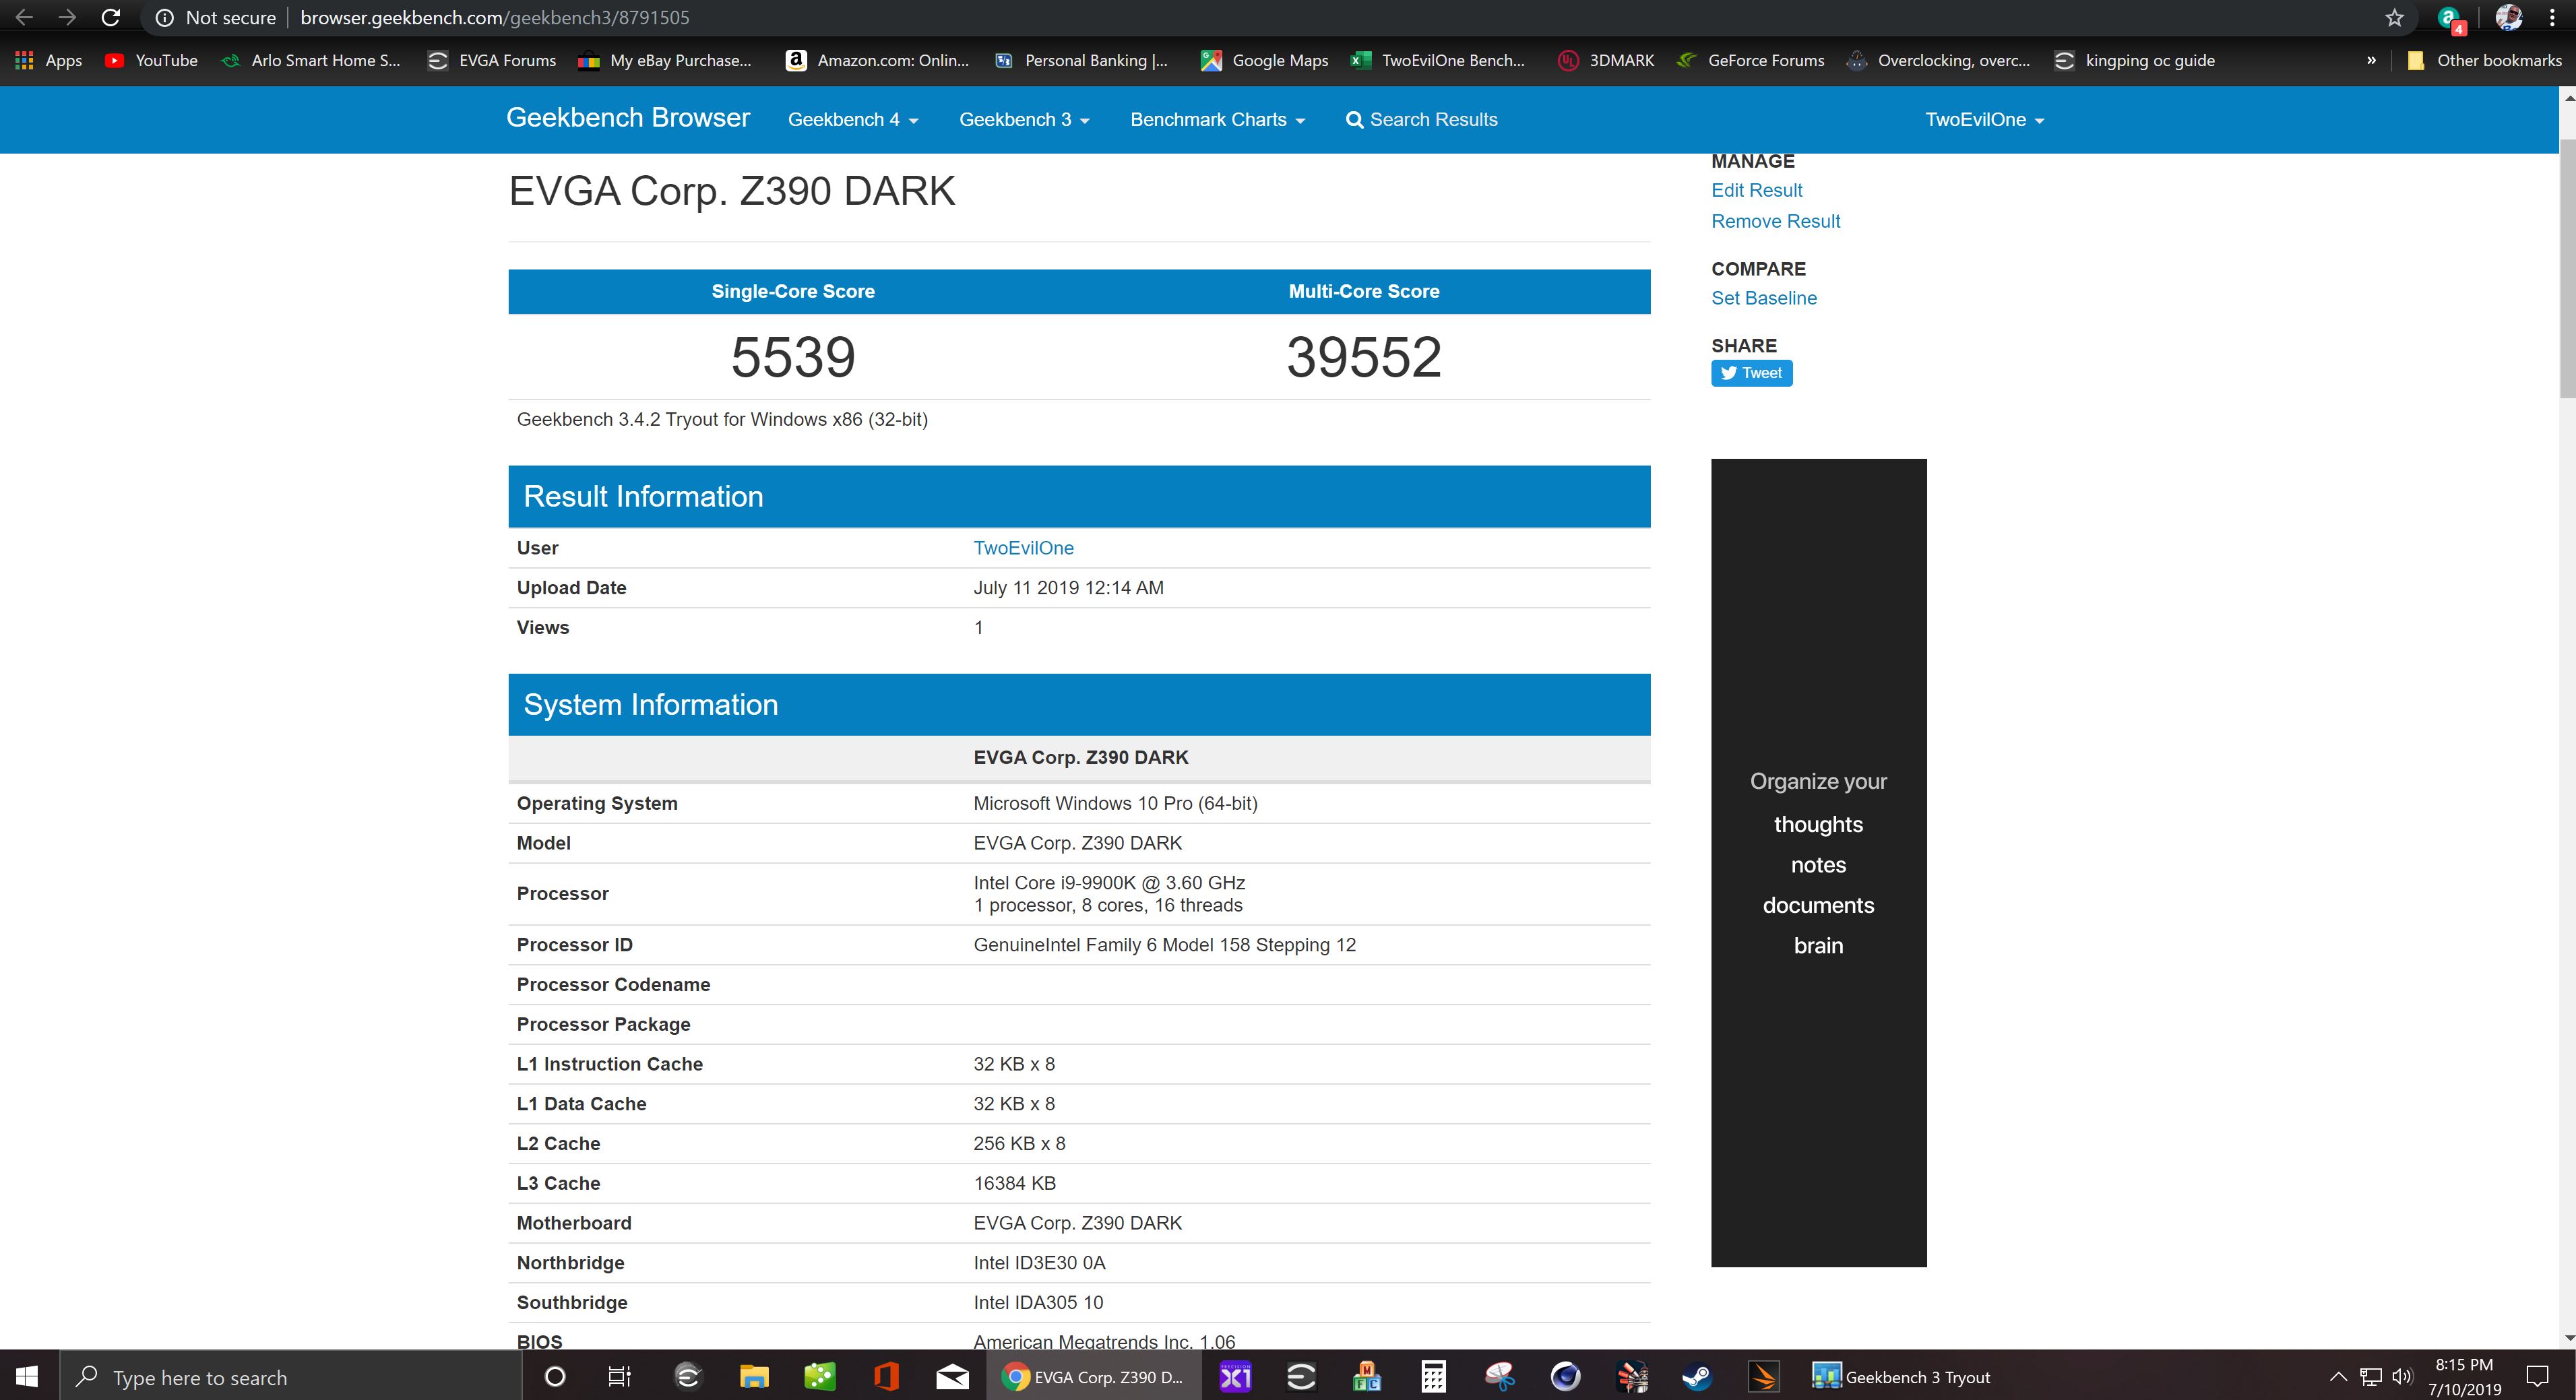Launch EVGA Precision X1 from the taskbar
The height and width of the screenshot is (1400, 2576).
tap(1235, 1377)
